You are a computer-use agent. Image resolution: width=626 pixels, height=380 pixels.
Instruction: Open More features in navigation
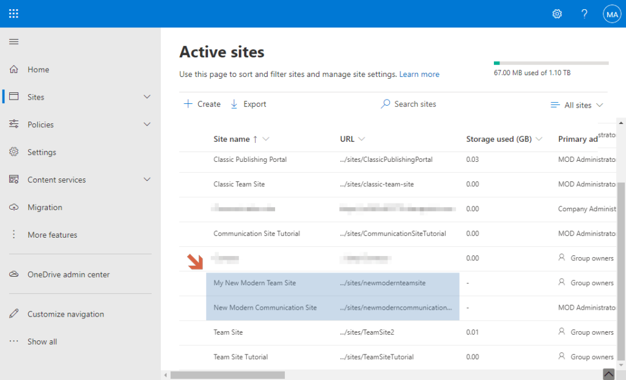(x=53, y=235)
